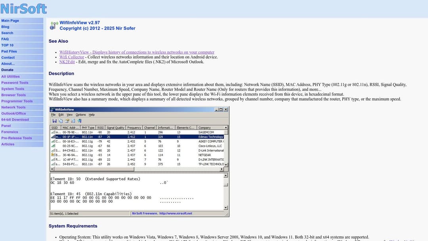Click the 'D-Link International' company cell

point(211,151)
